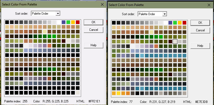This screenshot has width=214, height=105.
Task: Click OK in the right palette dialog
Action: click(x=200, y=23)
